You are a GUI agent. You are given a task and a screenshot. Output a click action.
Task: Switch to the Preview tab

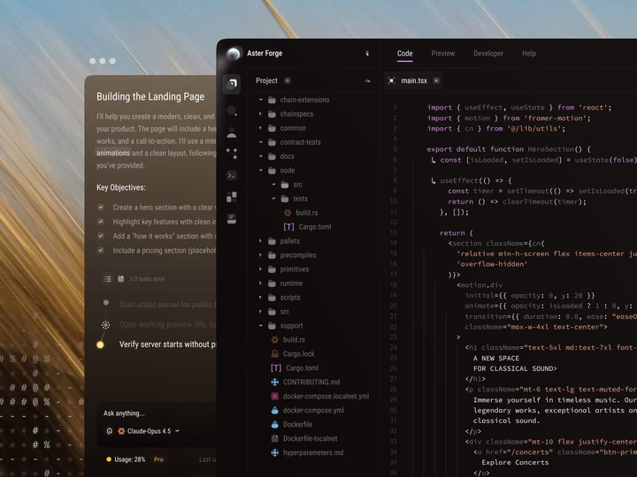tap(443, 54)
